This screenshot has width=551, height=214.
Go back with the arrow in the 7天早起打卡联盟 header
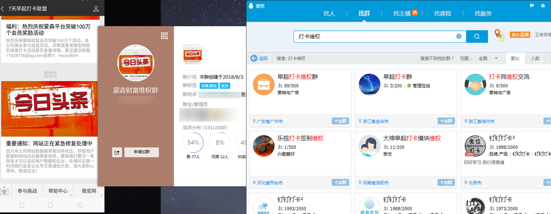(3, 9)
